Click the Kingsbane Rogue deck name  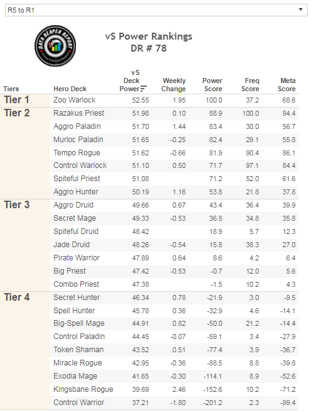pyautogui.click(x=83, y=389)
